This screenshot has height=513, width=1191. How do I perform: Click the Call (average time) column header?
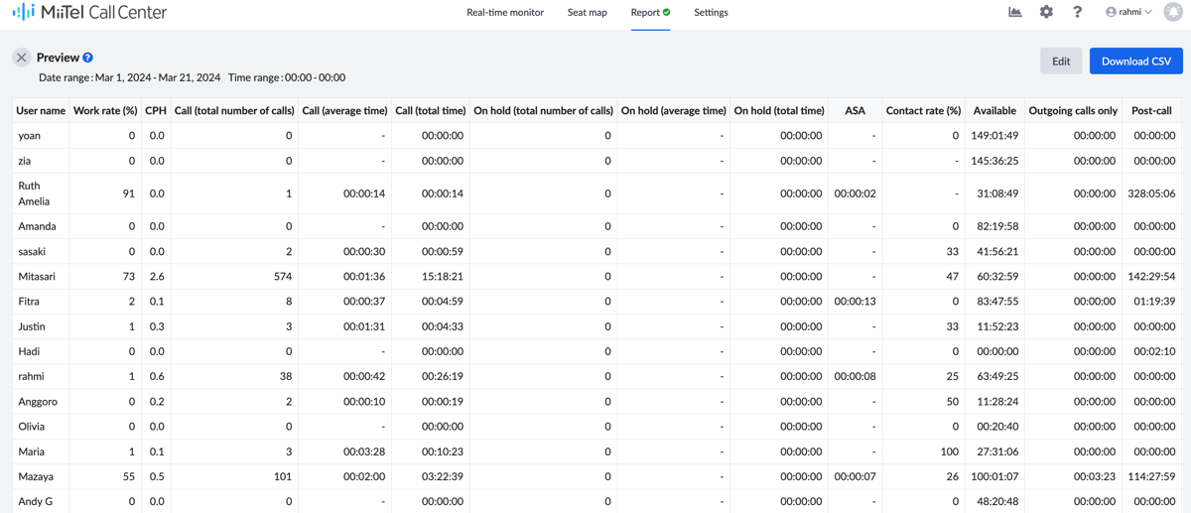(x=344, y=110)
